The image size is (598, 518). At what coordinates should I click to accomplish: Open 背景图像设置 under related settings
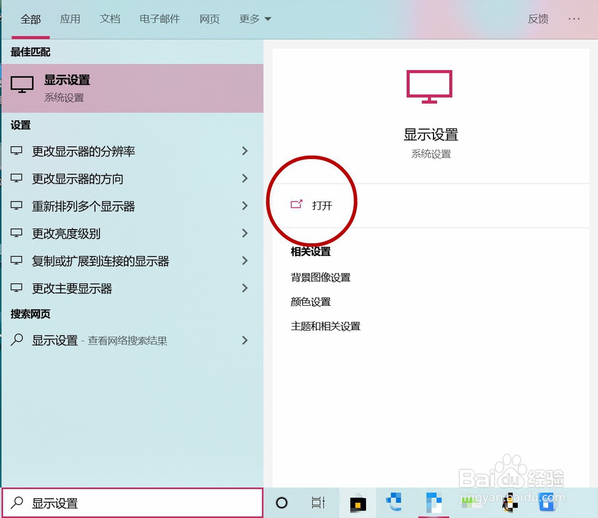pyautogui.click(x=320, y=277)
